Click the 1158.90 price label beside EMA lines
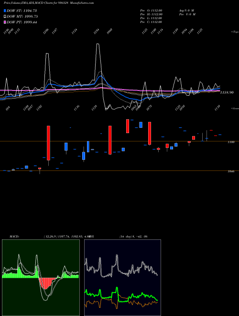The height and width of the screenshot is (316, 239). click(227, 92)
